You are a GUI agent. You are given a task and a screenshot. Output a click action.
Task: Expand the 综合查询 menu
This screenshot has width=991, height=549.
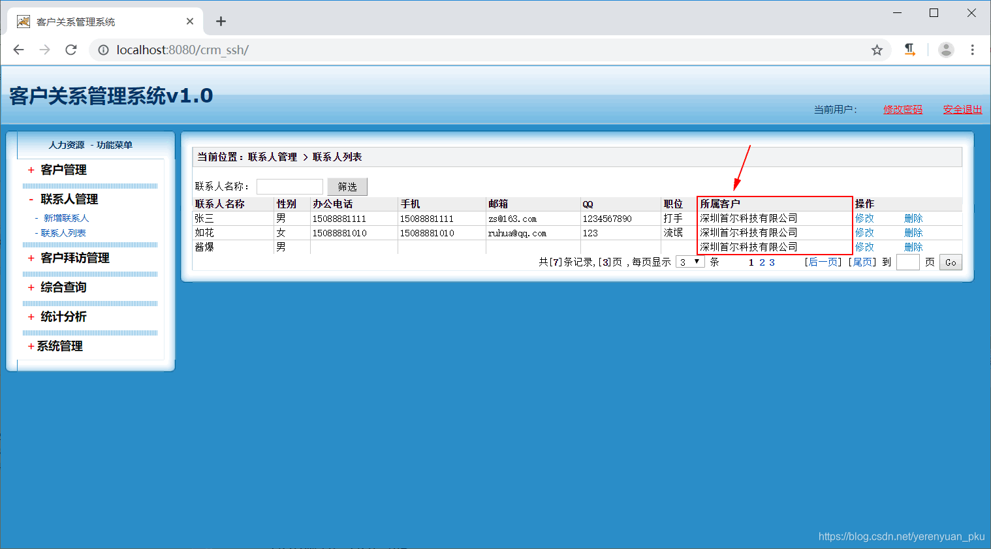pyautogui.click(x=63, y=287)
